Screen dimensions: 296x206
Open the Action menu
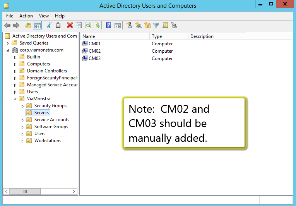(x=26, y=16)
